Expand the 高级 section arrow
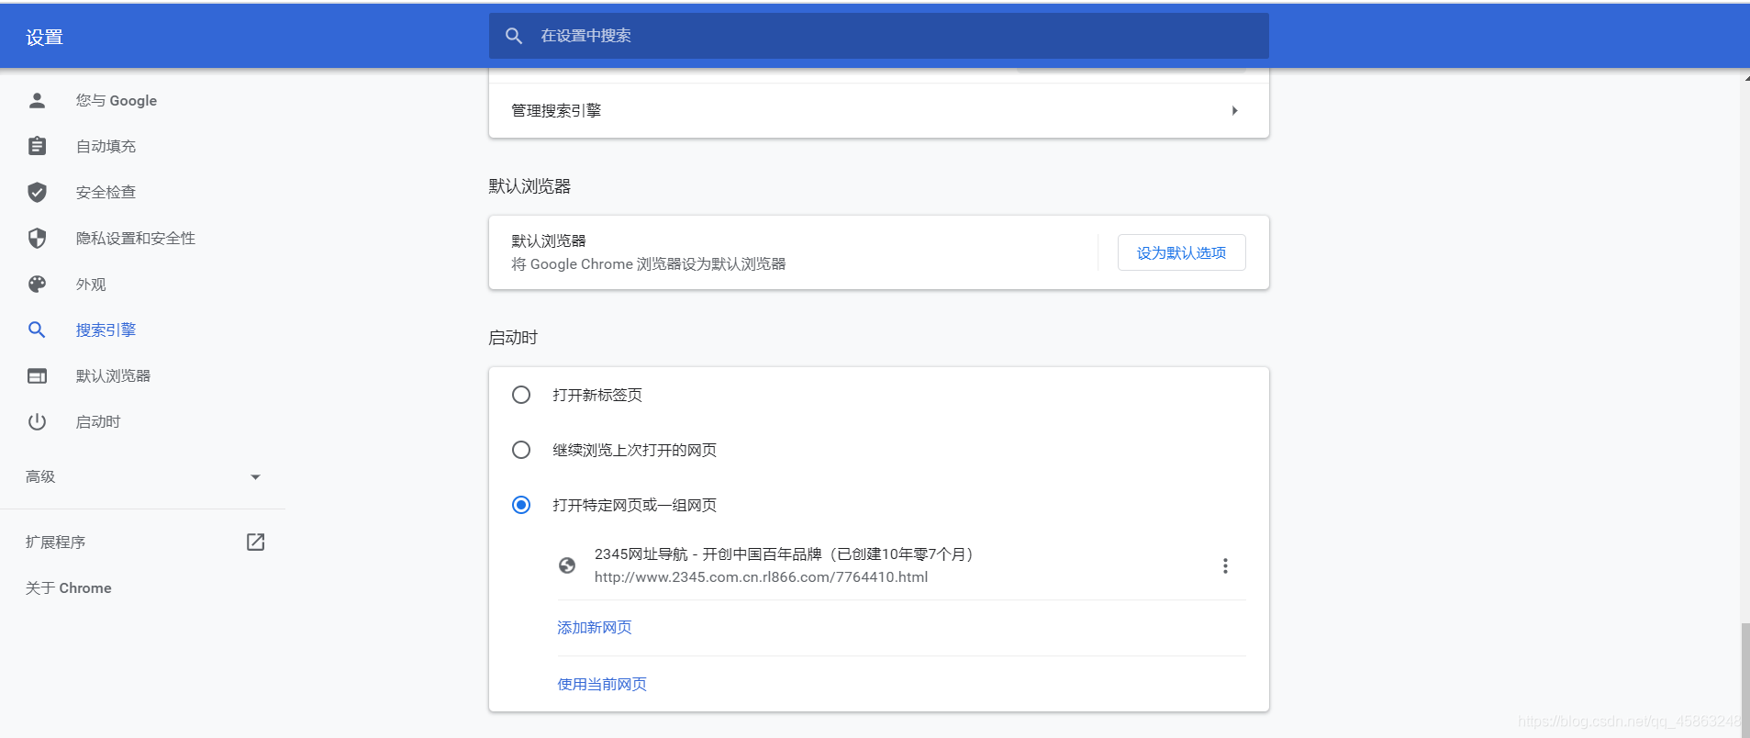Viewport: 1750px width, 738px height. (x=255, y=476)
